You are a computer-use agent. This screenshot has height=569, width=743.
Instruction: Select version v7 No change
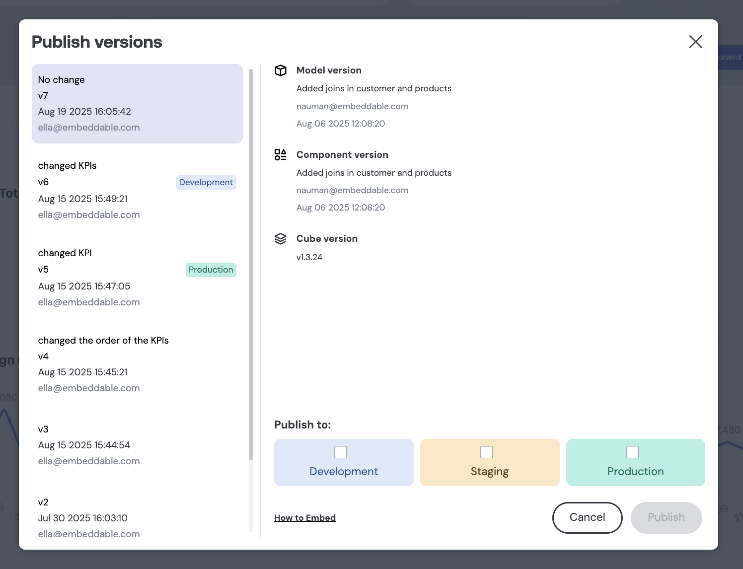137,104
